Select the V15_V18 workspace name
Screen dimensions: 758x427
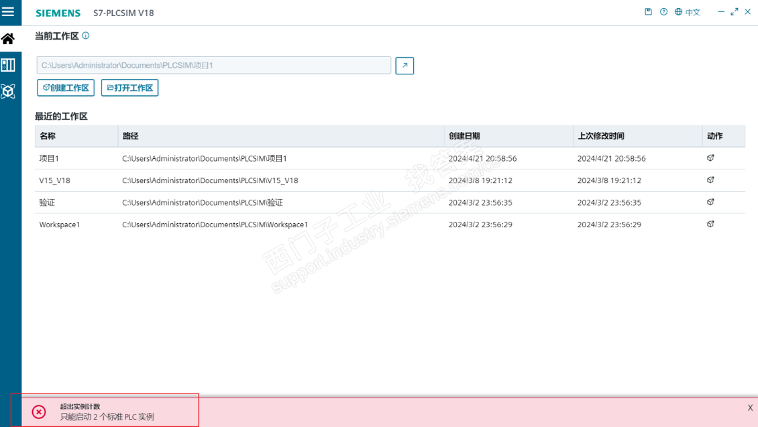click(x=54, y=181)
